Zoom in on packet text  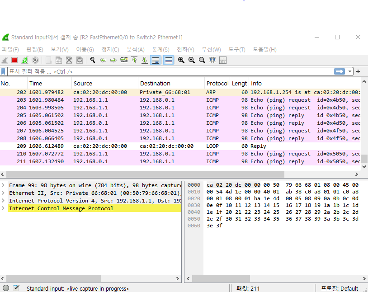[x=181, y=60]
